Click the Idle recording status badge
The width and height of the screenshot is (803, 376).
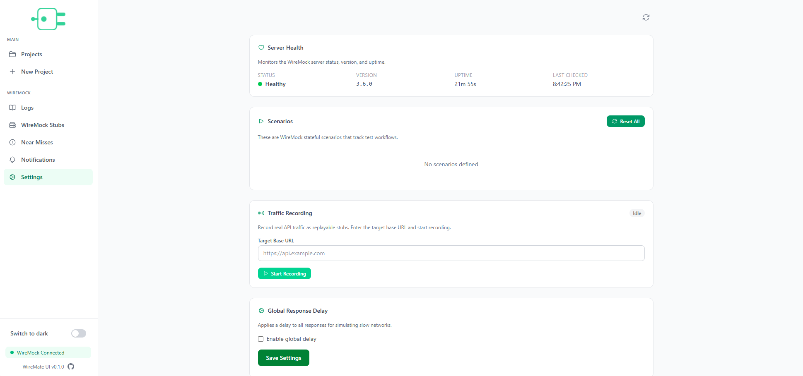click(637, 213)
